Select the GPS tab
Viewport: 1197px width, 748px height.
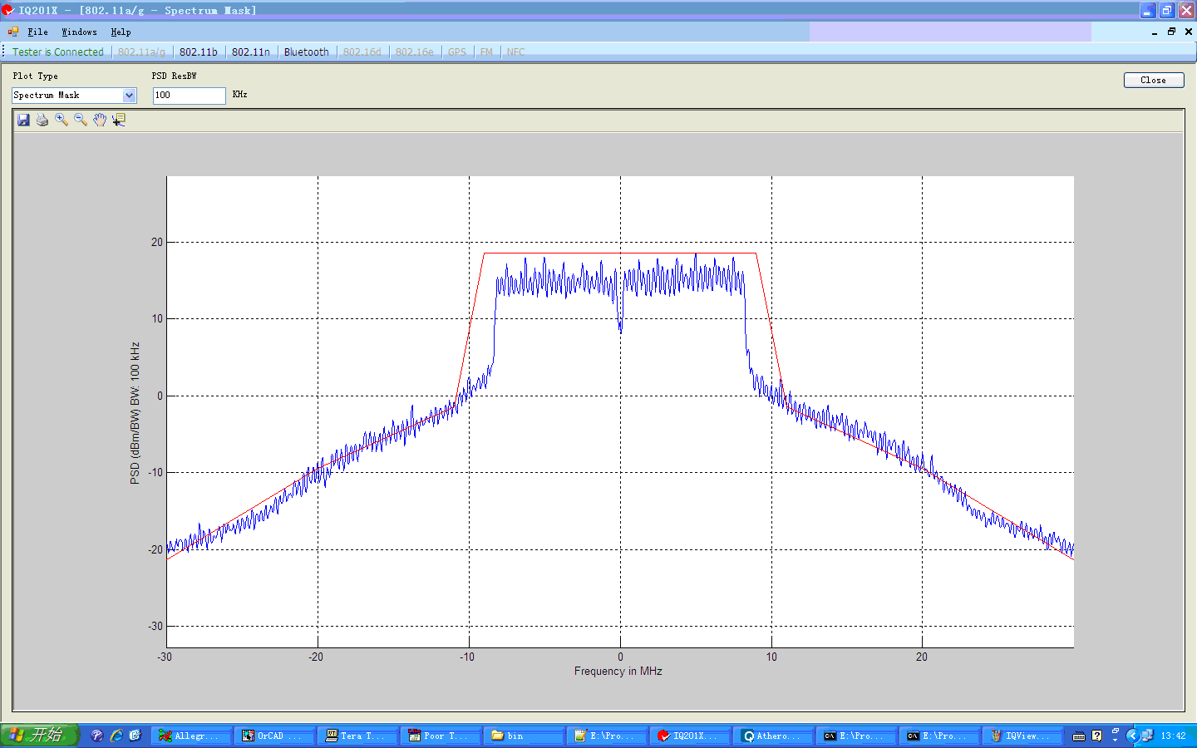[457, 52]
